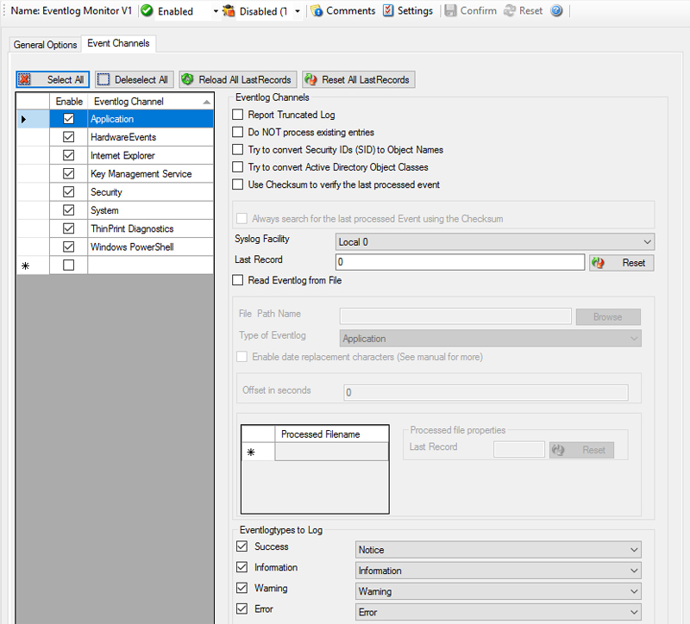This screenshot has height=624, width=690.
Task: Click the red X icon on Select All
Action: point(24,79)
